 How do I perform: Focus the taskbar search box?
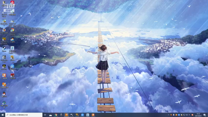pyautogui.click(x=24, y=115)
